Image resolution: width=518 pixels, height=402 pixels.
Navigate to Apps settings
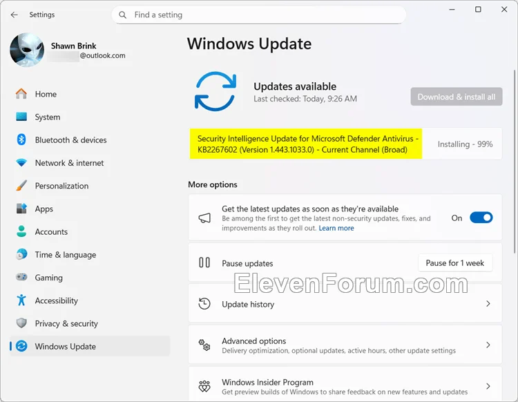tap(90, 209)
